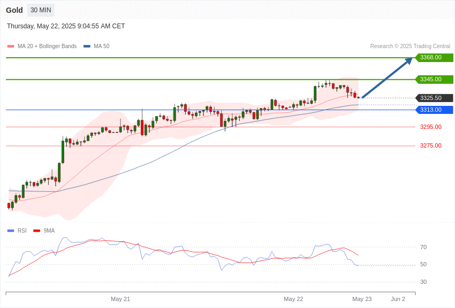Click the MA 50 legend label

click(x=101, y=46)
